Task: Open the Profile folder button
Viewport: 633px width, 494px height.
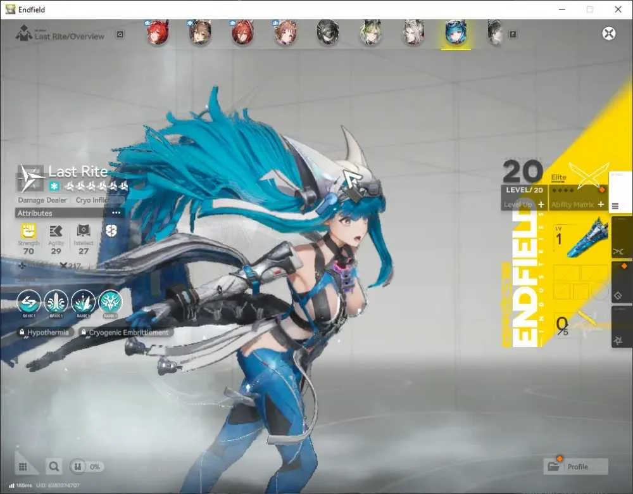Action: pos(575,467)
